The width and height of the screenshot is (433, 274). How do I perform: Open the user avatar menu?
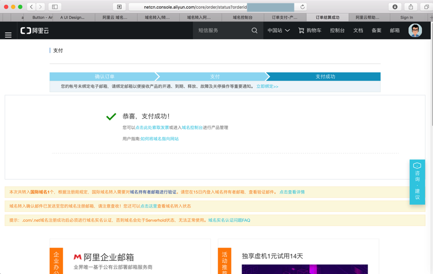[x=415, y=30]
